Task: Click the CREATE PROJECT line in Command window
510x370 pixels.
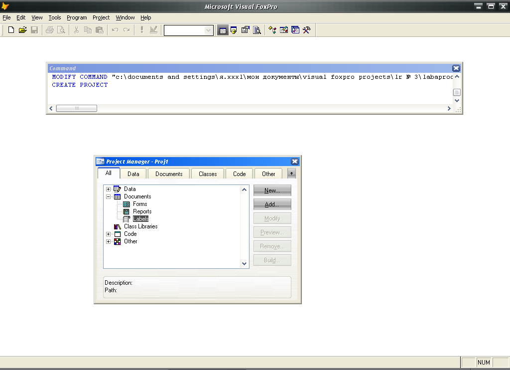Action: 80,85
